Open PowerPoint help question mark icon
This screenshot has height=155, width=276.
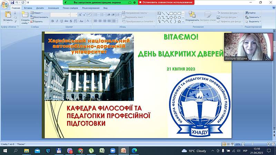pos(274,8)
